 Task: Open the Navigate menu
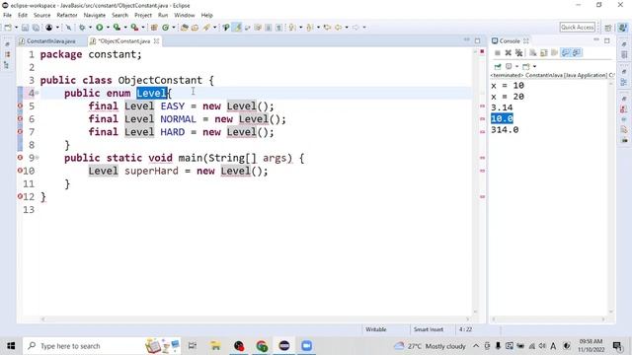tap(95, 16)
